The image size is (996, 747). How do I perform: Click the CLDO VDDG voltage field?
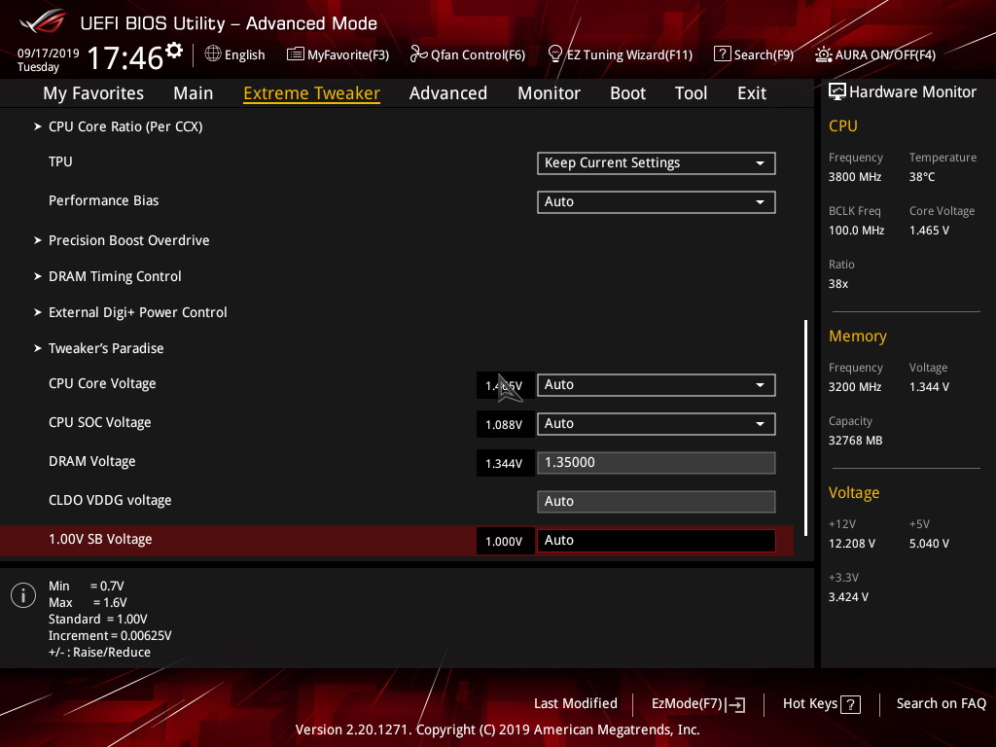[657, 501]
